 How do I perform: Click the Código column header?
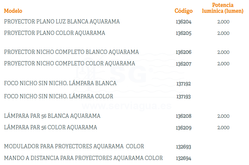pos(183,11)
